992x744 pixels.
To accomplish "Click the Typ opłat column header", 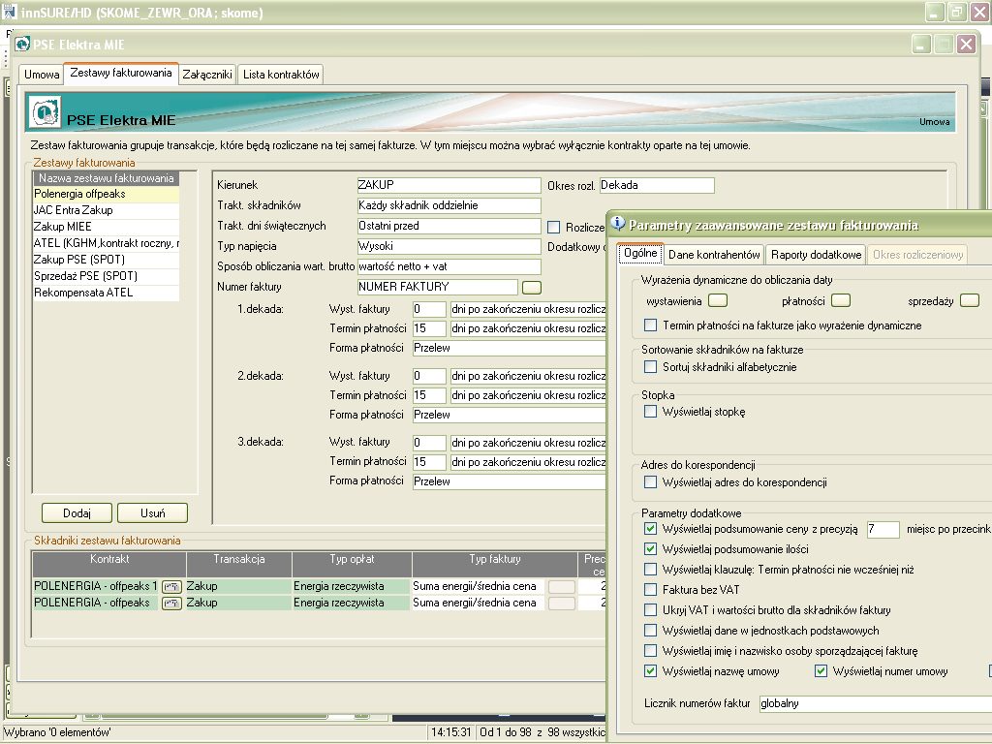I will pos(352,565).
